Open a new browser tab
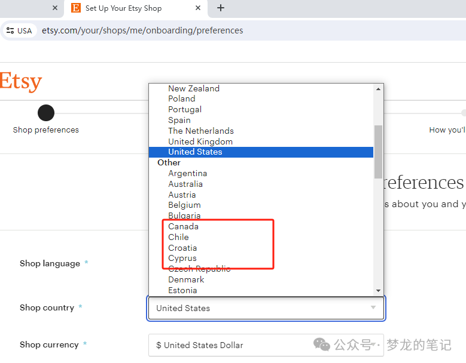Screen dimensions: 466x363 tap(221, 8)
